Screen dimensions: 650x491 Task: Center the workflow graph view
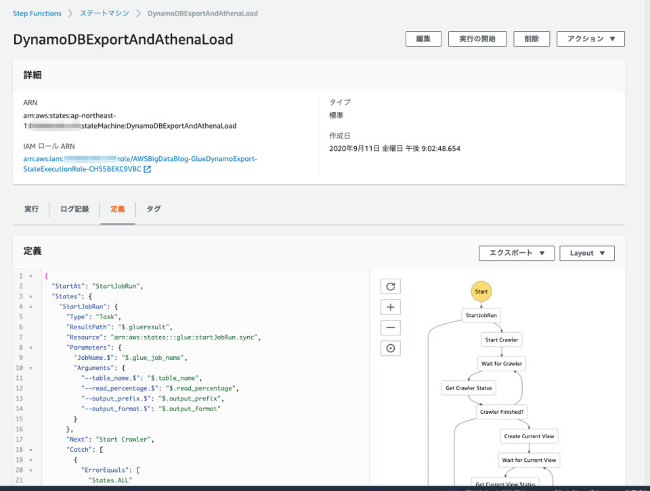[390, 348]
